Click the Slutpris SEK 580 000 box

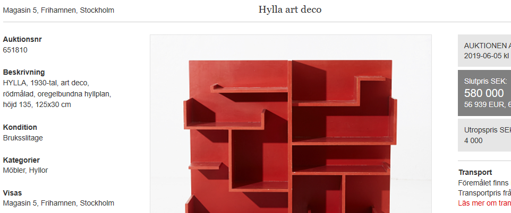click(x=484, y=93)
